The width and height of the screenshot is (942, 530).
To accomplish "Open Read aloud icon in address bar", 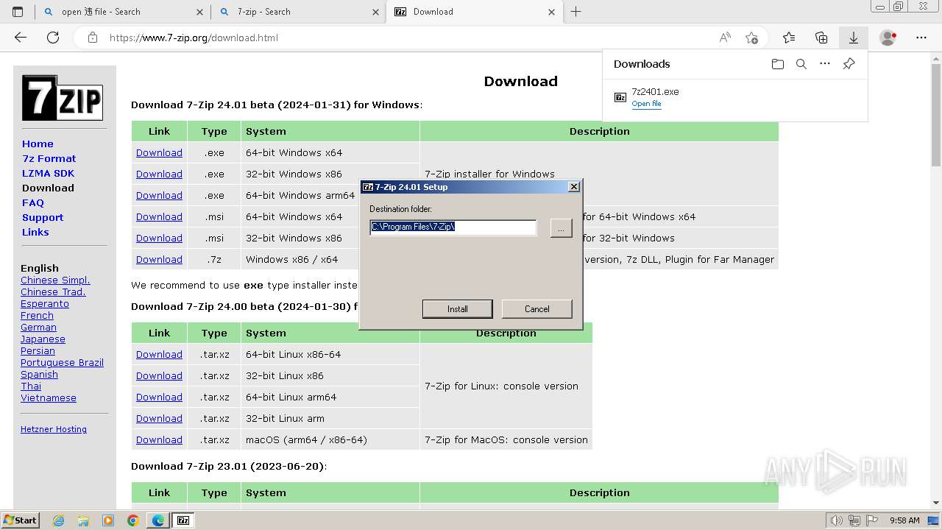I will tap(725, 38).
